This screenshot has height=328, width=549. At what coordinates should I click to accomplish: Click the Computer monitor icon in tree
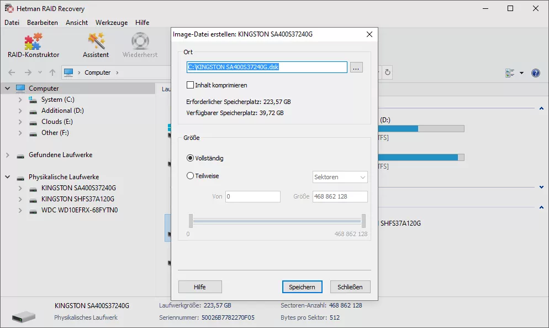20,88
